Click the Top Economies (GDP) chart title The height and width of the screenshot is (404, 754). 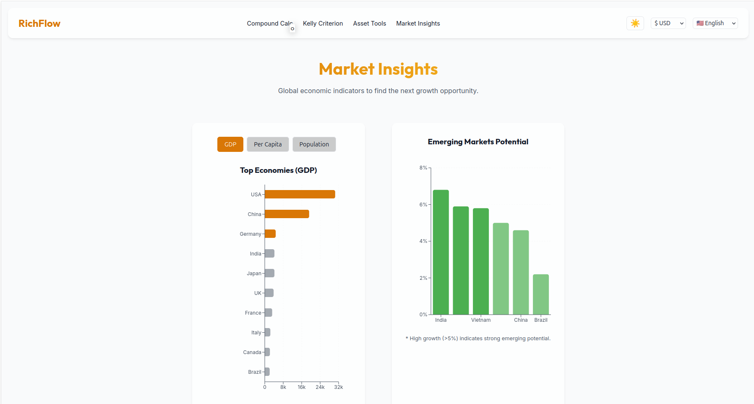point(278,170)
